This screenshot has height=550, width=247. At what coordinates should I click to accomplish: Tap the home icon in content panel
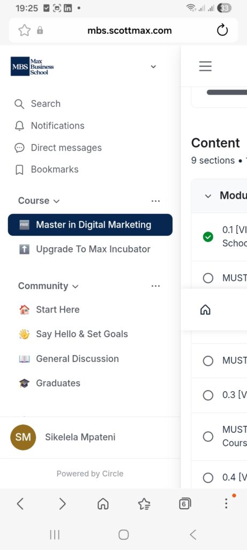(205, 310)
